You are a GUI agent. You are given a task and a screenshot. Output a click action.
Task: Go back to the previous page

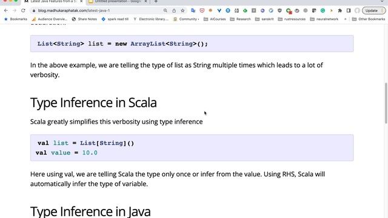click(x=6, y=11)
